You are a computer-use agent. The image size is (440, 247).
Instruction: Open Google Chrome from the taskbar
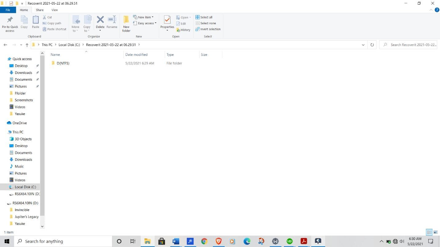pos(204,241)
